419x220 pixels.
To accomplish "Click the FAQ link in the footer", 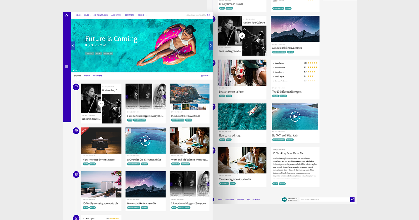I will click(x=248, y=199).
